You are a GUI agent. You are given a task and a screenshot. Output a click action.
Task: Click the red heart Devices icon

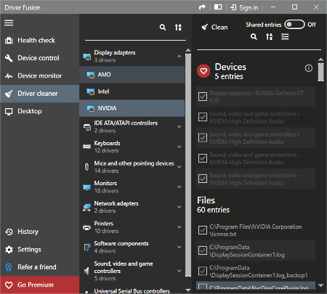pyautogui.click(x=203, y=71)
